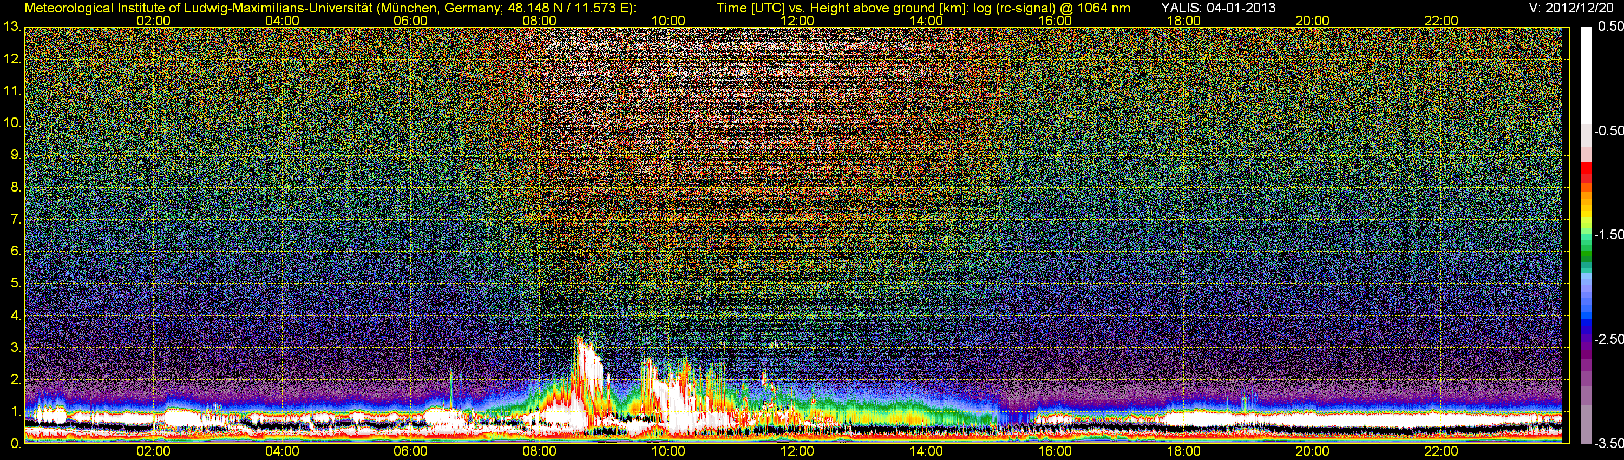Click the 11 km height axis label
This screenshot has height=460, width=1624.
click(x=12, y=91)
